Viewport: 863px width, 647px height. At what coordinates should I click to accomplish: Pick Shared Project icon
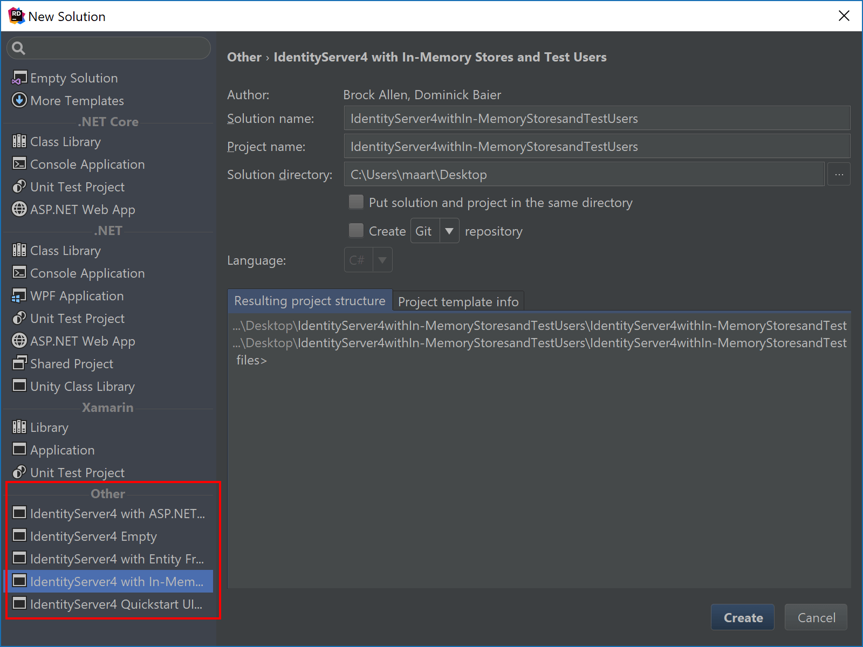click(x=19, y=363)
